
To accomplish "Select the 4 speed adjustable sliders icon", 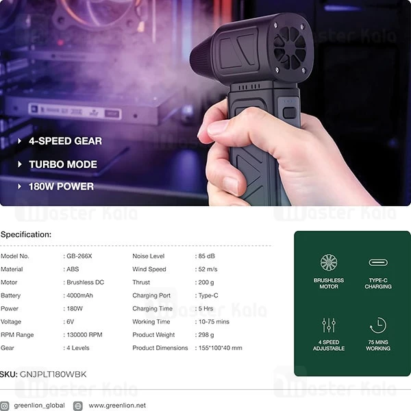I will click(x=329, y=325).
